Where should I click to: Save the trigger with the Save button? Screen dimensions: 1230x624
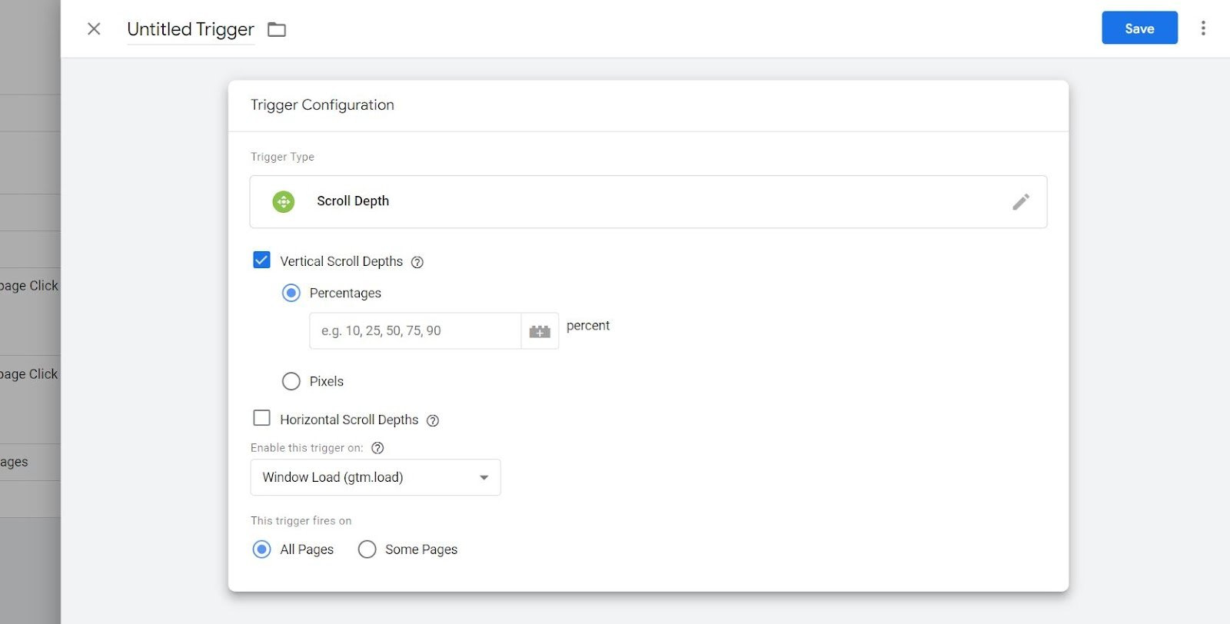(1139, 28)
